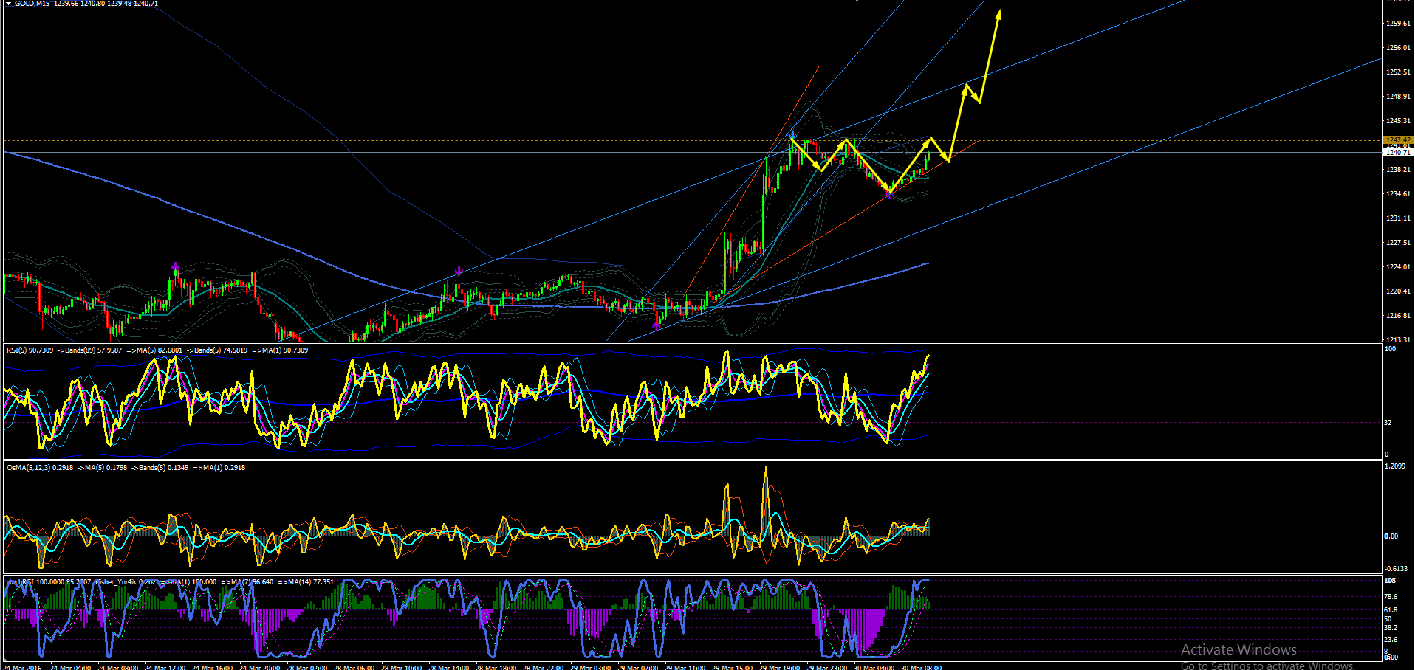This screenshot has height=670, width=1415.
Task: Click the 78.6 level on bottom scale
Action: tap(1391, 597)
